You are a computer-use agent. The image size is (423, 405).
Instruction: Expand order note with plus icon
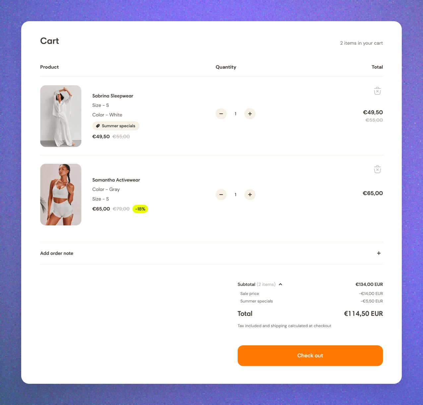[x=379, y=253]
